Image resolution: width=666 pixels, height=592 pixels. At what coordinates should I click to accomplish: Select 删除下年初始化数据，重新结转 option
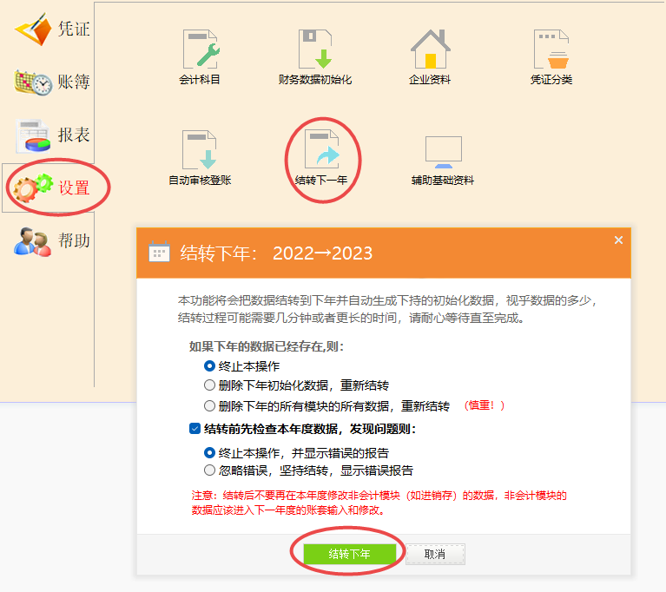click(296, 385)
